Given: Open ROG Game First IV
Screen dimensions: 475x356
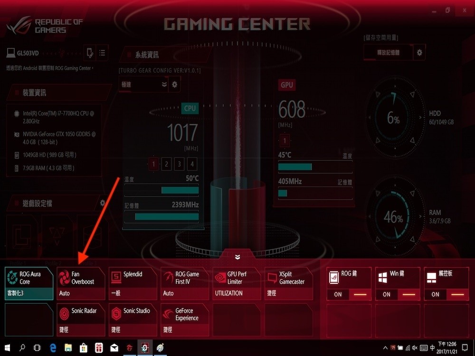Looking at the screenshot, I should 185,283.
